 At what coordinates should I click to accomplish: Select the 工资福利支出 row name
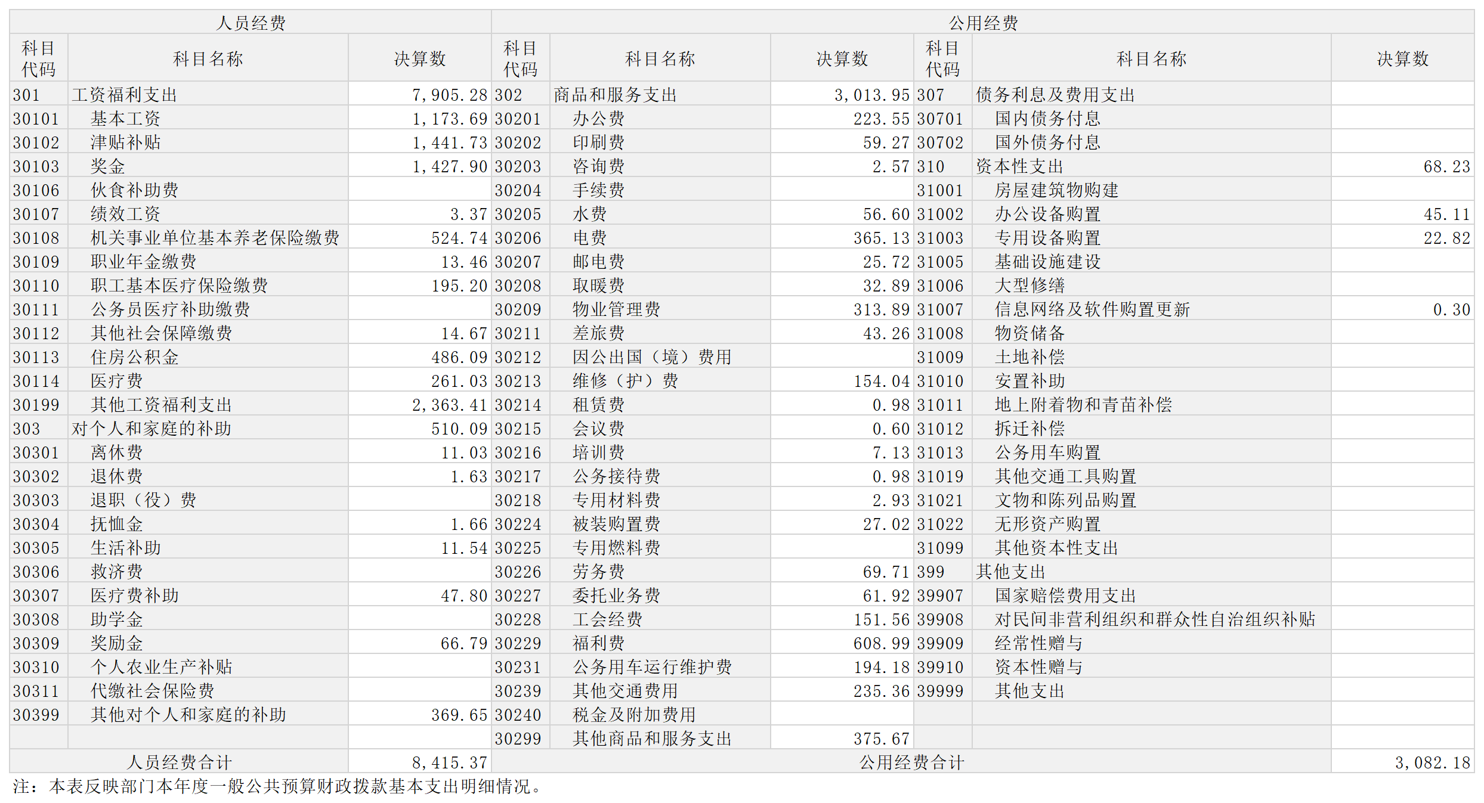[x=125, y=95]
